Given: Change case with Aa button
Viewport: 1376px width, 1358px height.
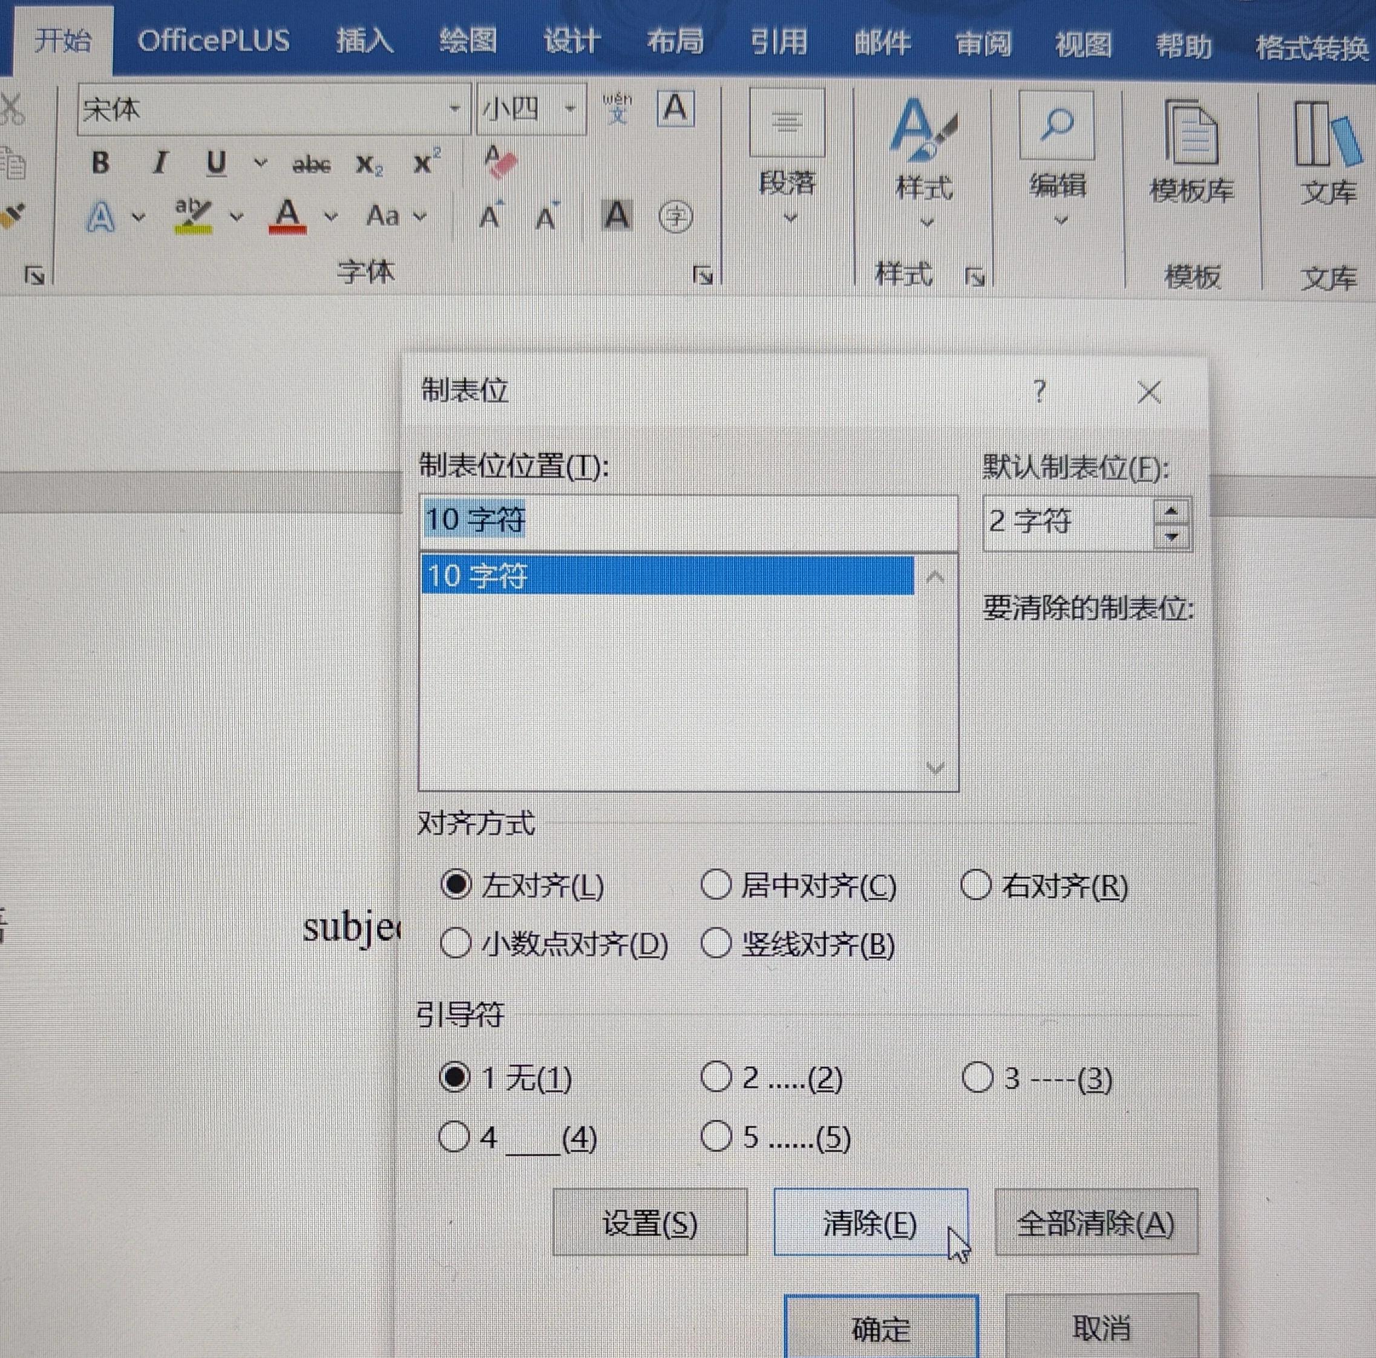Looking at the screenshot, I should pyautogui.click(x=382, y=216).
